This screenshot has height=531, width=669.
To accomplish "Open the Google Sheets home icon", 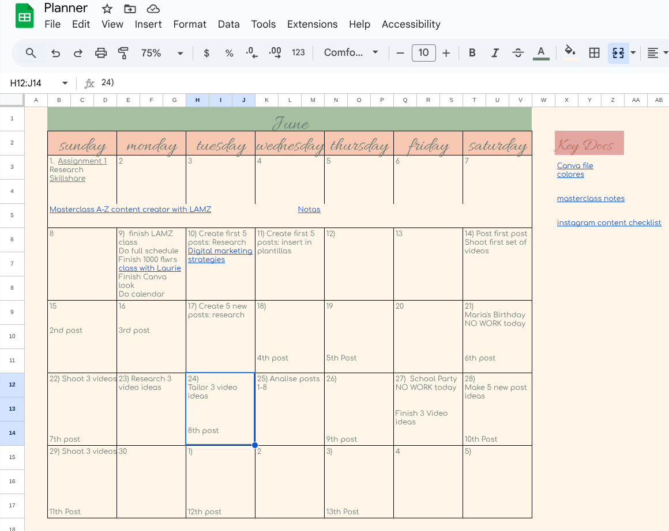I will [24, 16].
